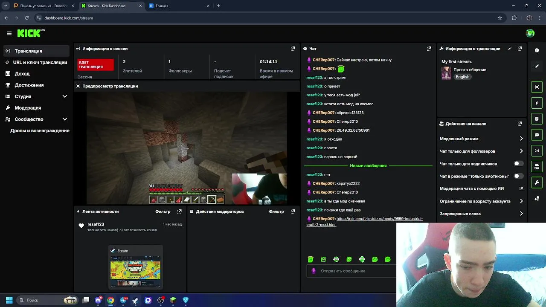Click the Steam window preview thumbnail
Screen dimensions: 546x307
[136, 271]
